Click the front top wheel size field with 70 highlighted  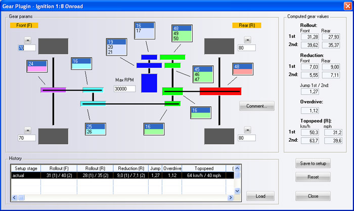tap(27, 48)
